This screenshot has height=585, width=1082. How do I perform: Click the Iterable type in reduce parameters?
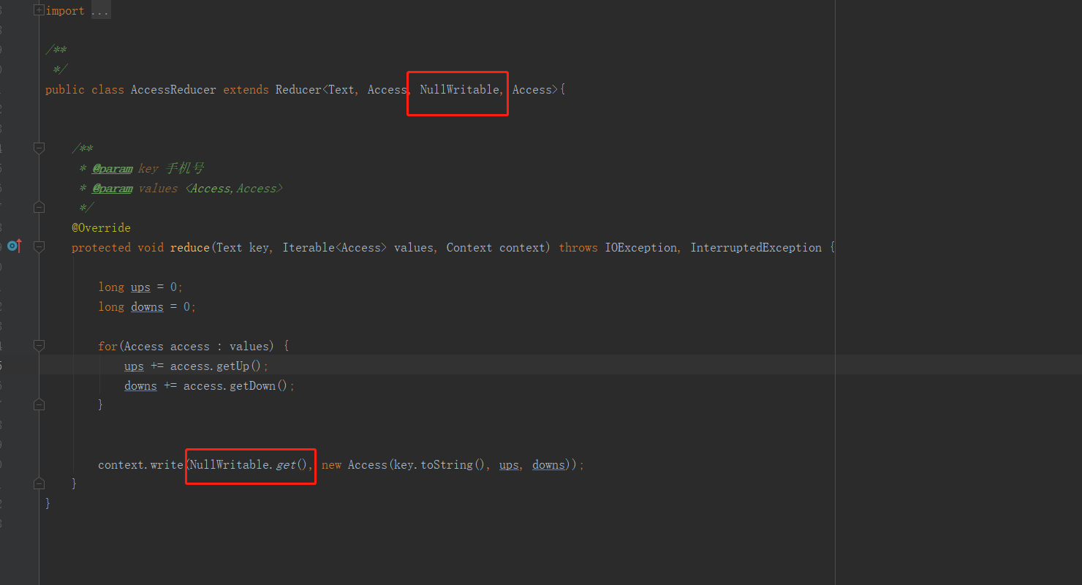click(x=309, y=248)
